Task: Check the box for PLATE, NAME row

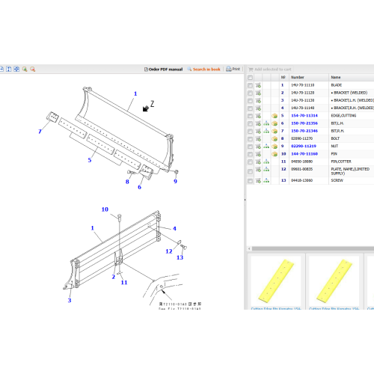Action: click(250, 171)
